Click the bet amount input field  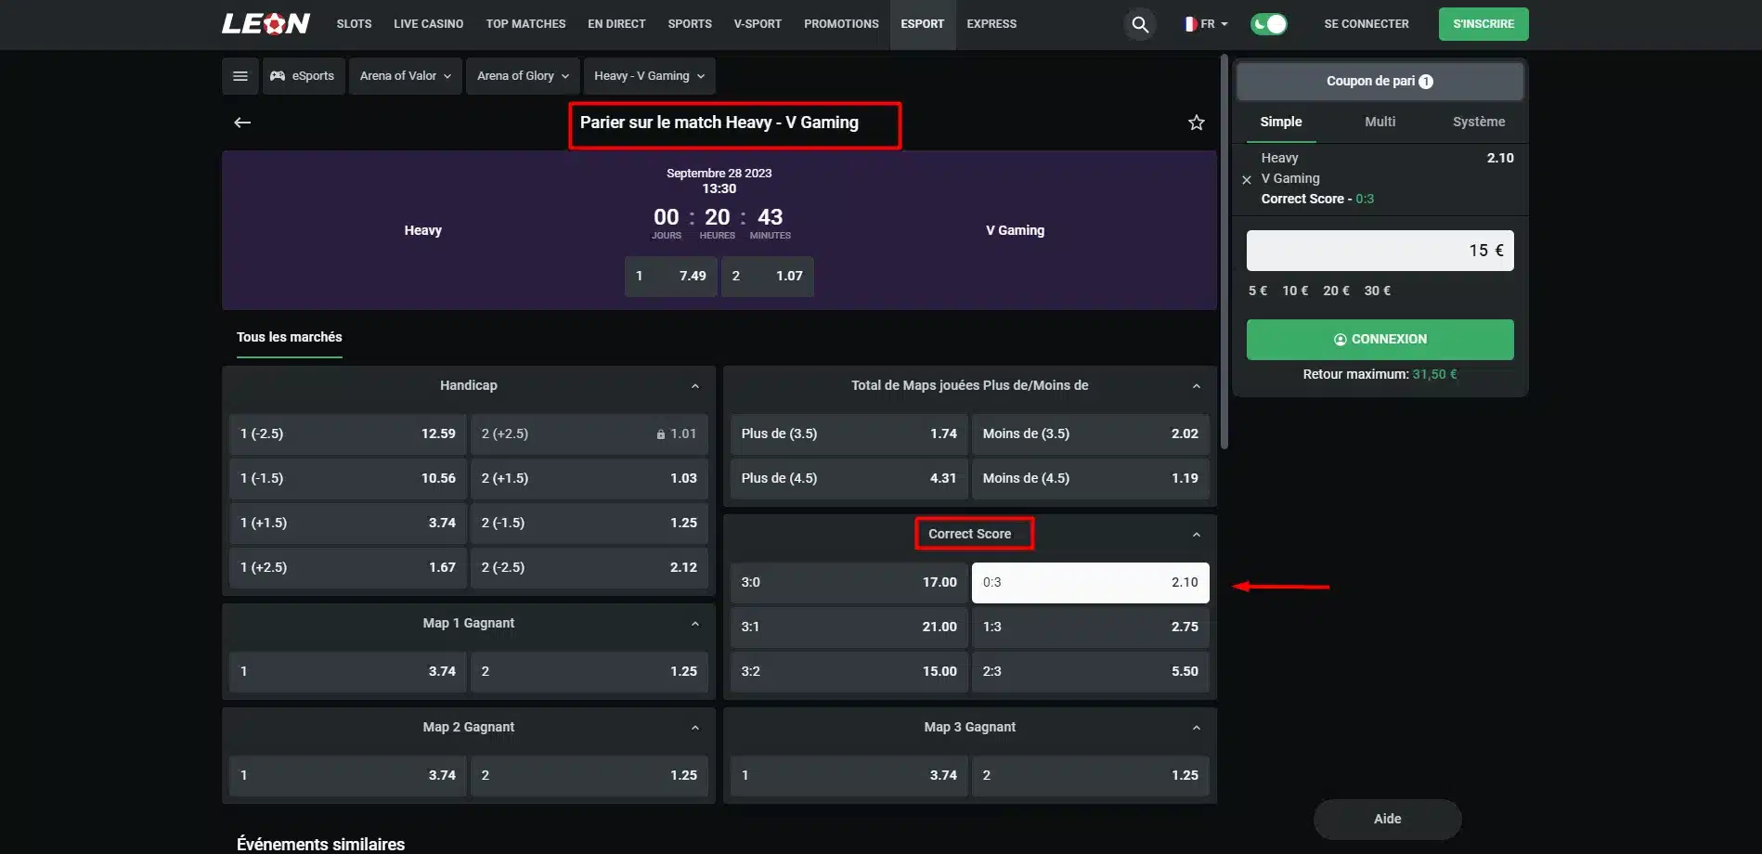tap(1380, 251)
